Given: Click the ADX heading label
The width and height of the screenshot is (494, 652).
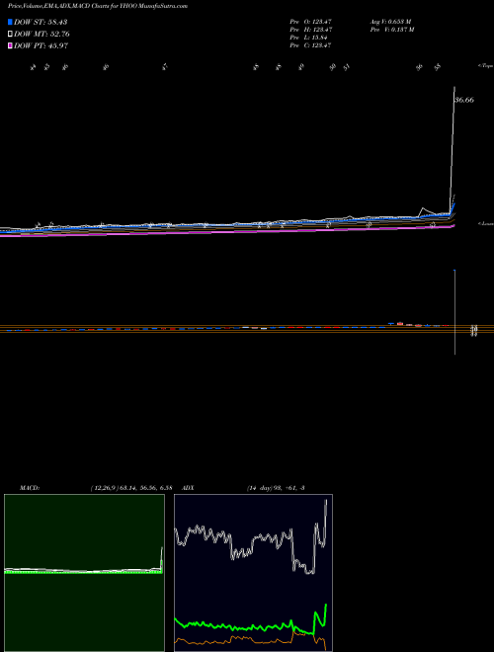Looking at the screenshot, I should coord(188,488).
